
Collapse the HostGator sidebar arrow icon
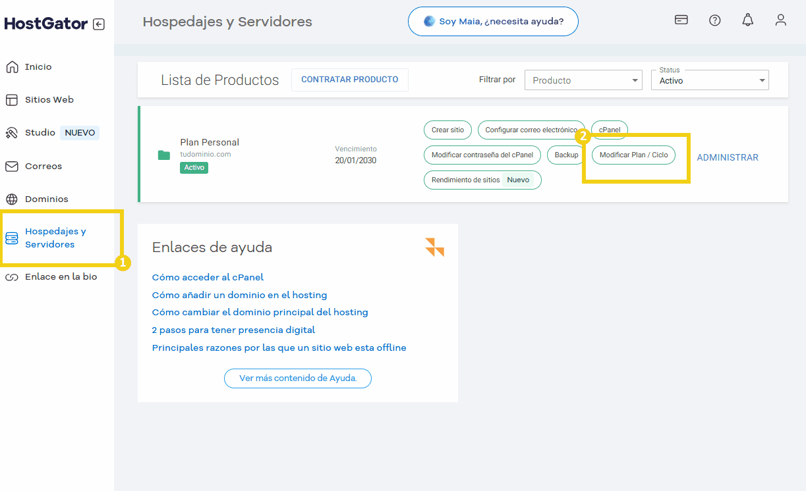(x=99, y=24)
